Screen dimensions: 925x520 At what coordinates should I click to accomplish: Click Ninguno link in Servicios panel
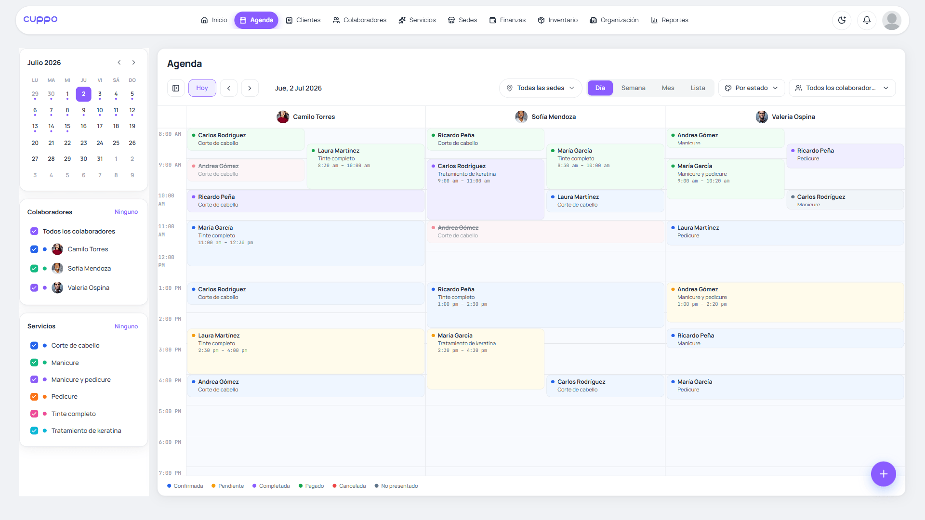click(126, 326)
